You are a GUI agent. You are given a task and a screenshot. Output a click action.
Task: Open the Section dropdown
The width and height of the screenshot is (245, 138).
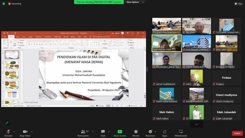click(21, 45)
